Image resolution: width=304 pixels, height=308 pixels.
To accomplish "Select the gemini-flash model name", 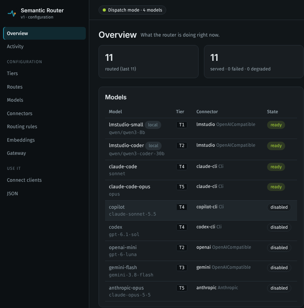I will (x=123, y=268).
